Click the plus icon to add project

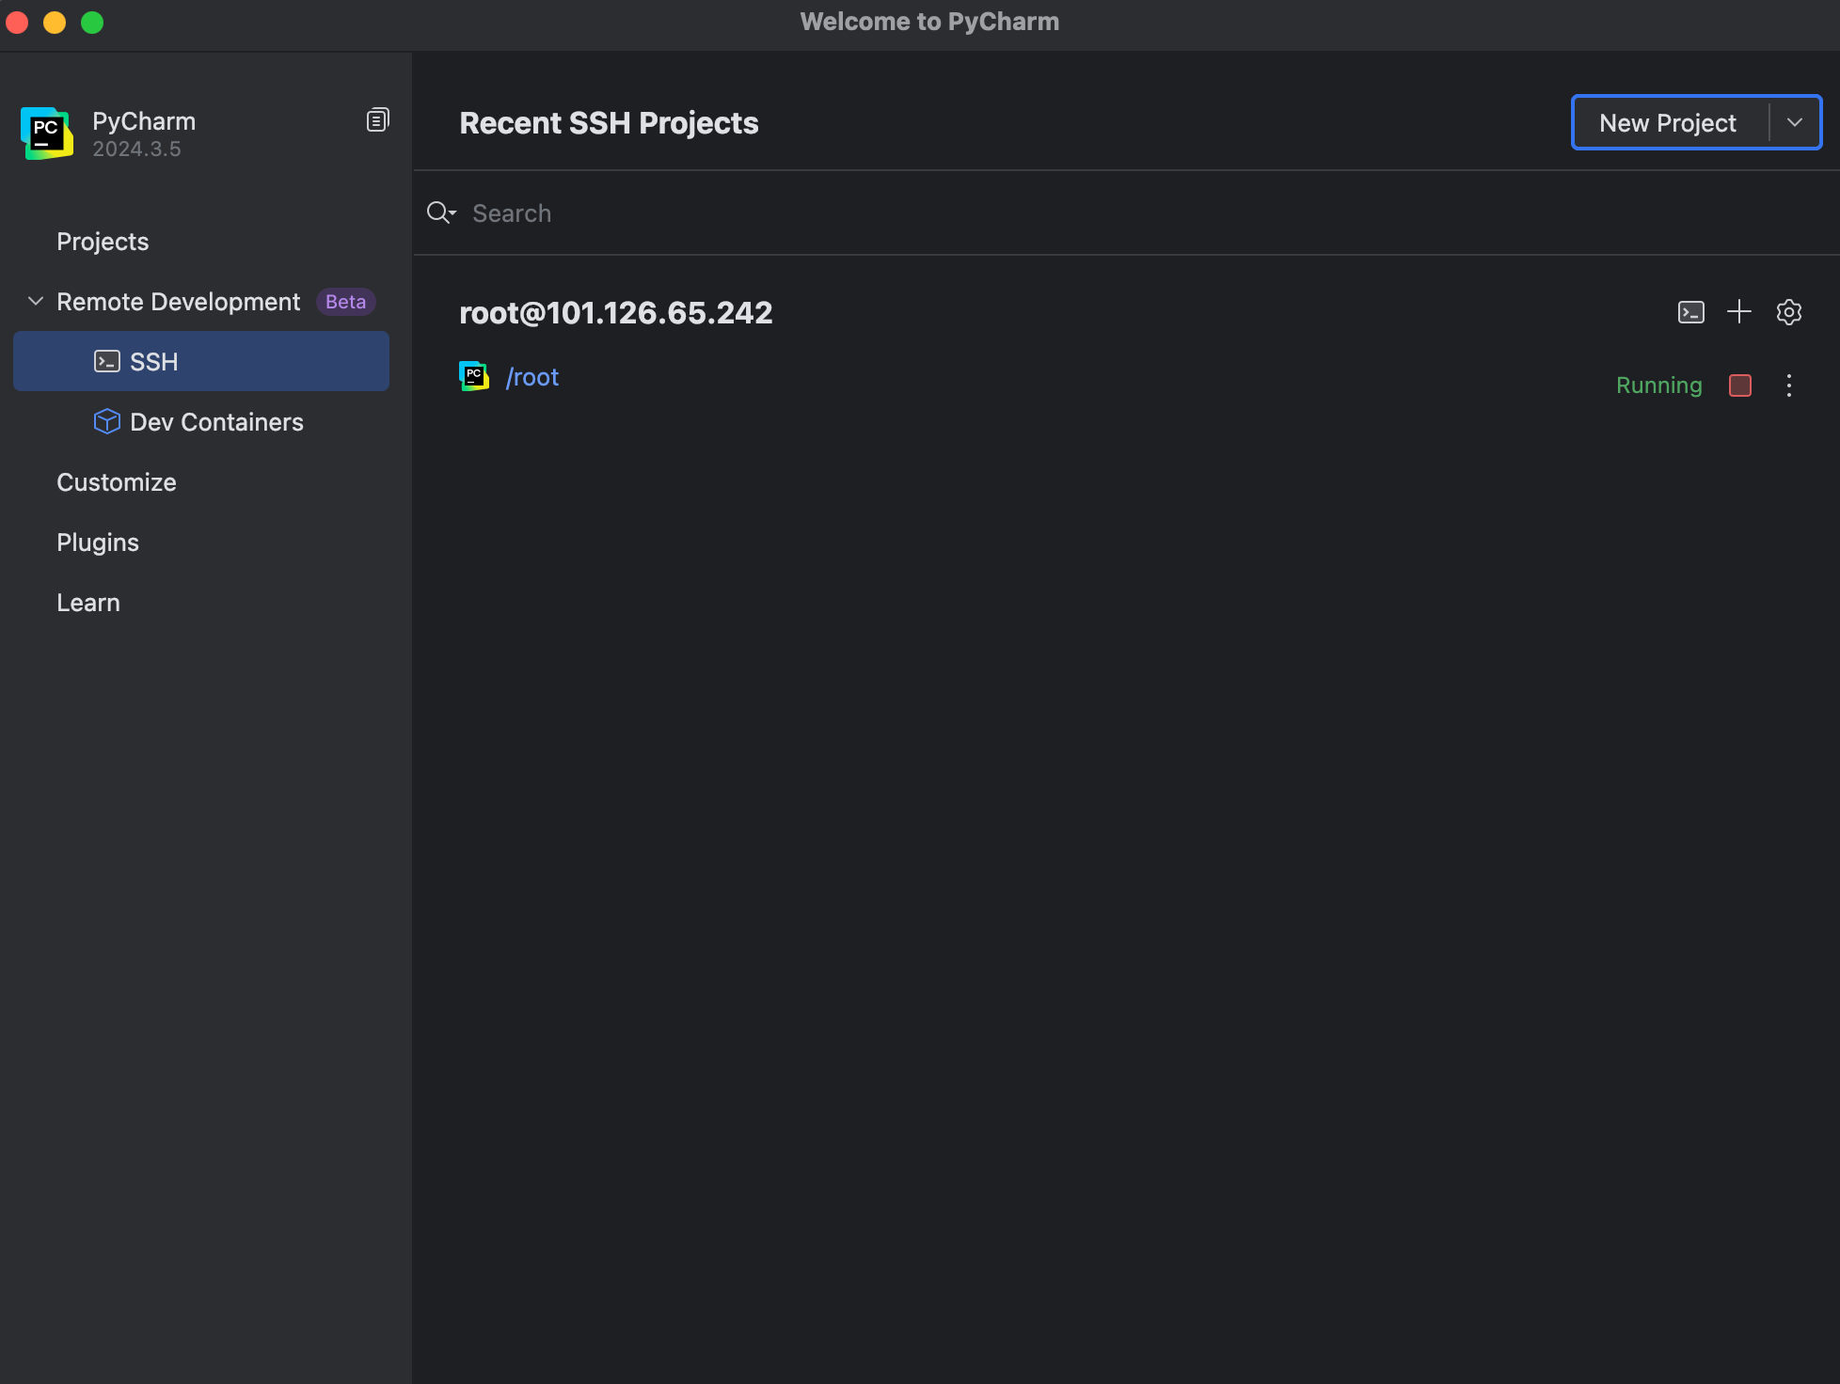tap(1739, 312)
